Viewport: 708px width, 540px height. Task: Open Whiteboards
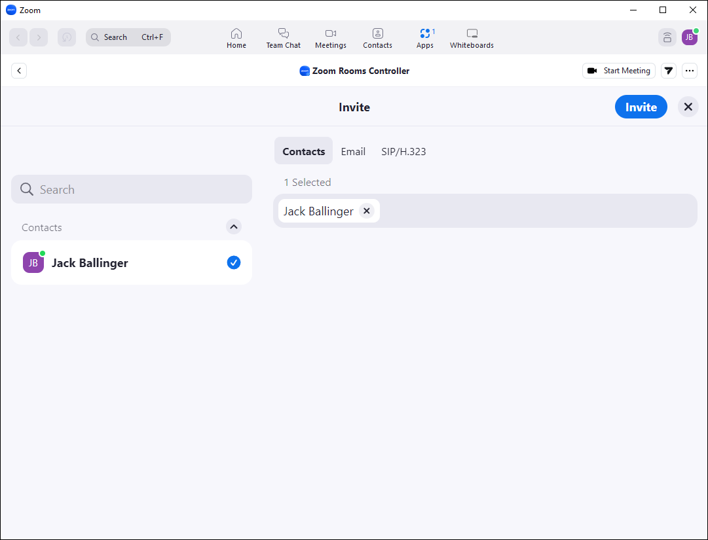pyautogui.click(x=472, y=39)
